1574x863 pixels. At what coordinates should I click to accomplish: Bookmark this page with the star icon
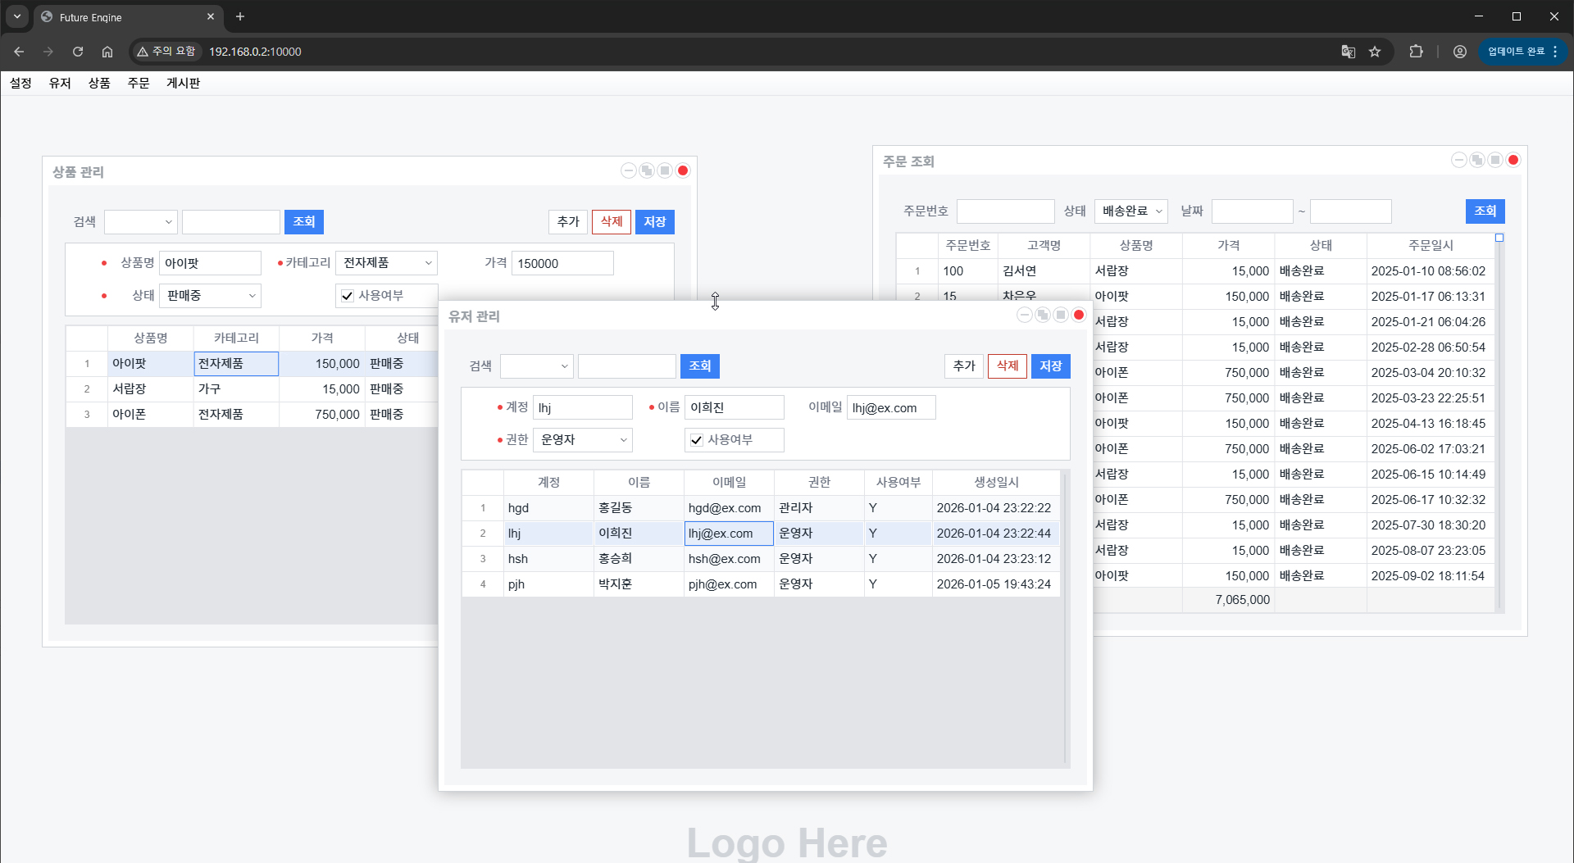1375,52
